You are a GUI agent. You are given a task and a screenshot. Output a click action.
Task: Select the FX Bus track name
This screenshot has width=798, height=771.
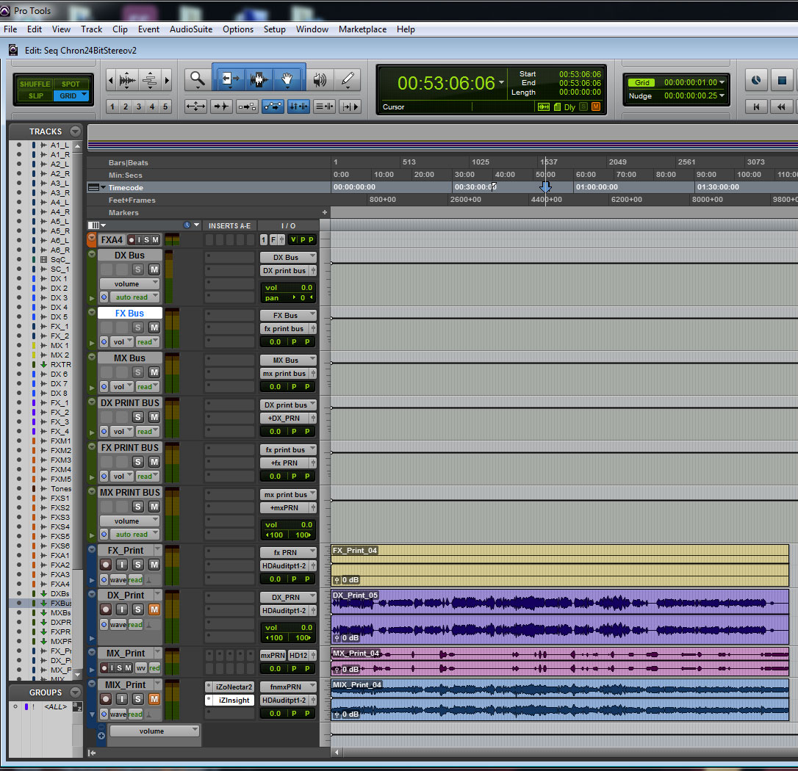pyautogui.click(x=129, y=314)
